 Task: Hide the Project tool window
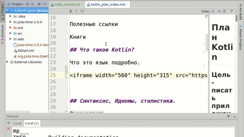(45, 4)
